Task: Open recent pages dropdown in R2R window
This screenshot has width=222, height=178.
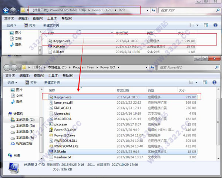Action: [x=18, y=10]
